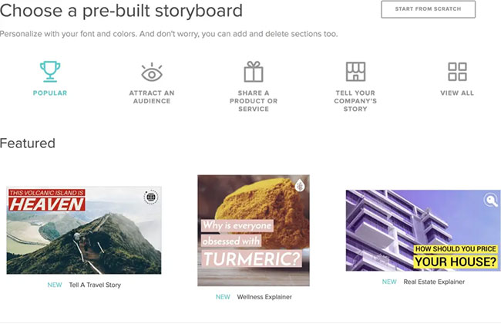Click the globe logo on travel thumbnail

[150, 197]
